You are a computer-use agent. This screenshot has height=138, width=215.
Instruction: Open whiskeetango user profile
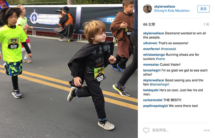coord(154,55)
